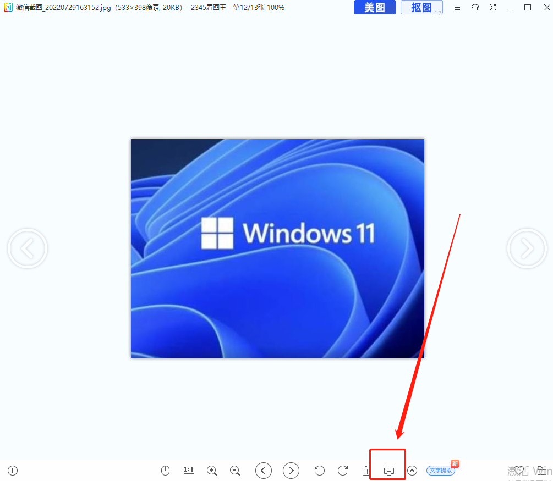Expand more tools with up chevron
This screenshot has width=553, height=481.
coord(412,471)
